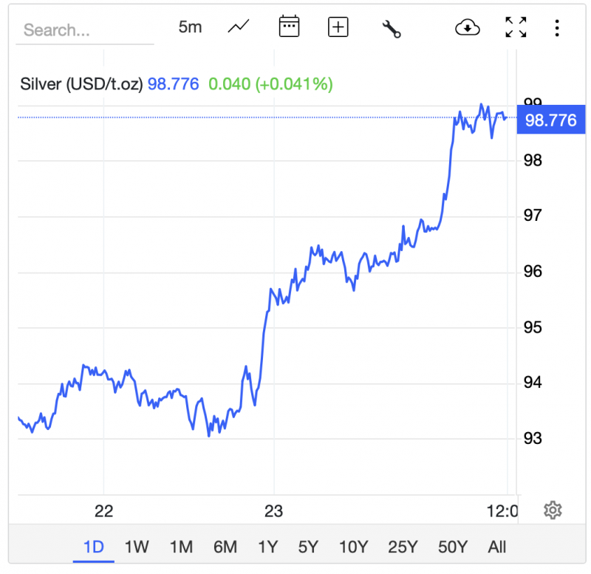Select the 1D time range tab
The width and height of the screenshot is (591, 574).
[94, 547]
